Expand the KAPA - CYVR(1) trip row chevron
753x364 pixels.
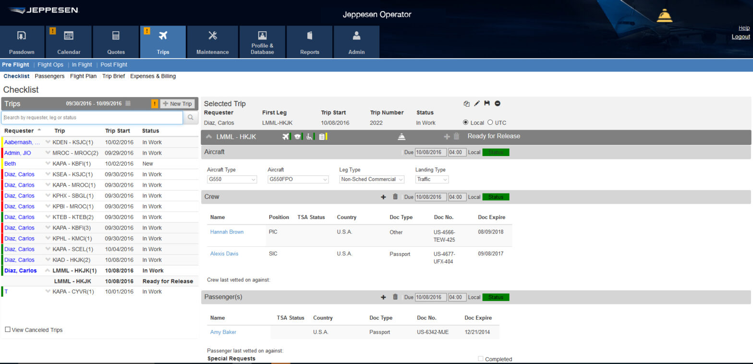point(48,291)
